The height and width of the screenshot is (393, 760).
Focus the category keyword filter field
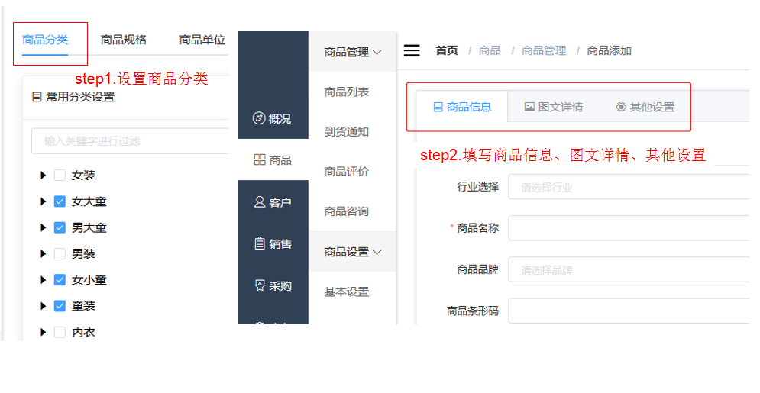(130, 141)
